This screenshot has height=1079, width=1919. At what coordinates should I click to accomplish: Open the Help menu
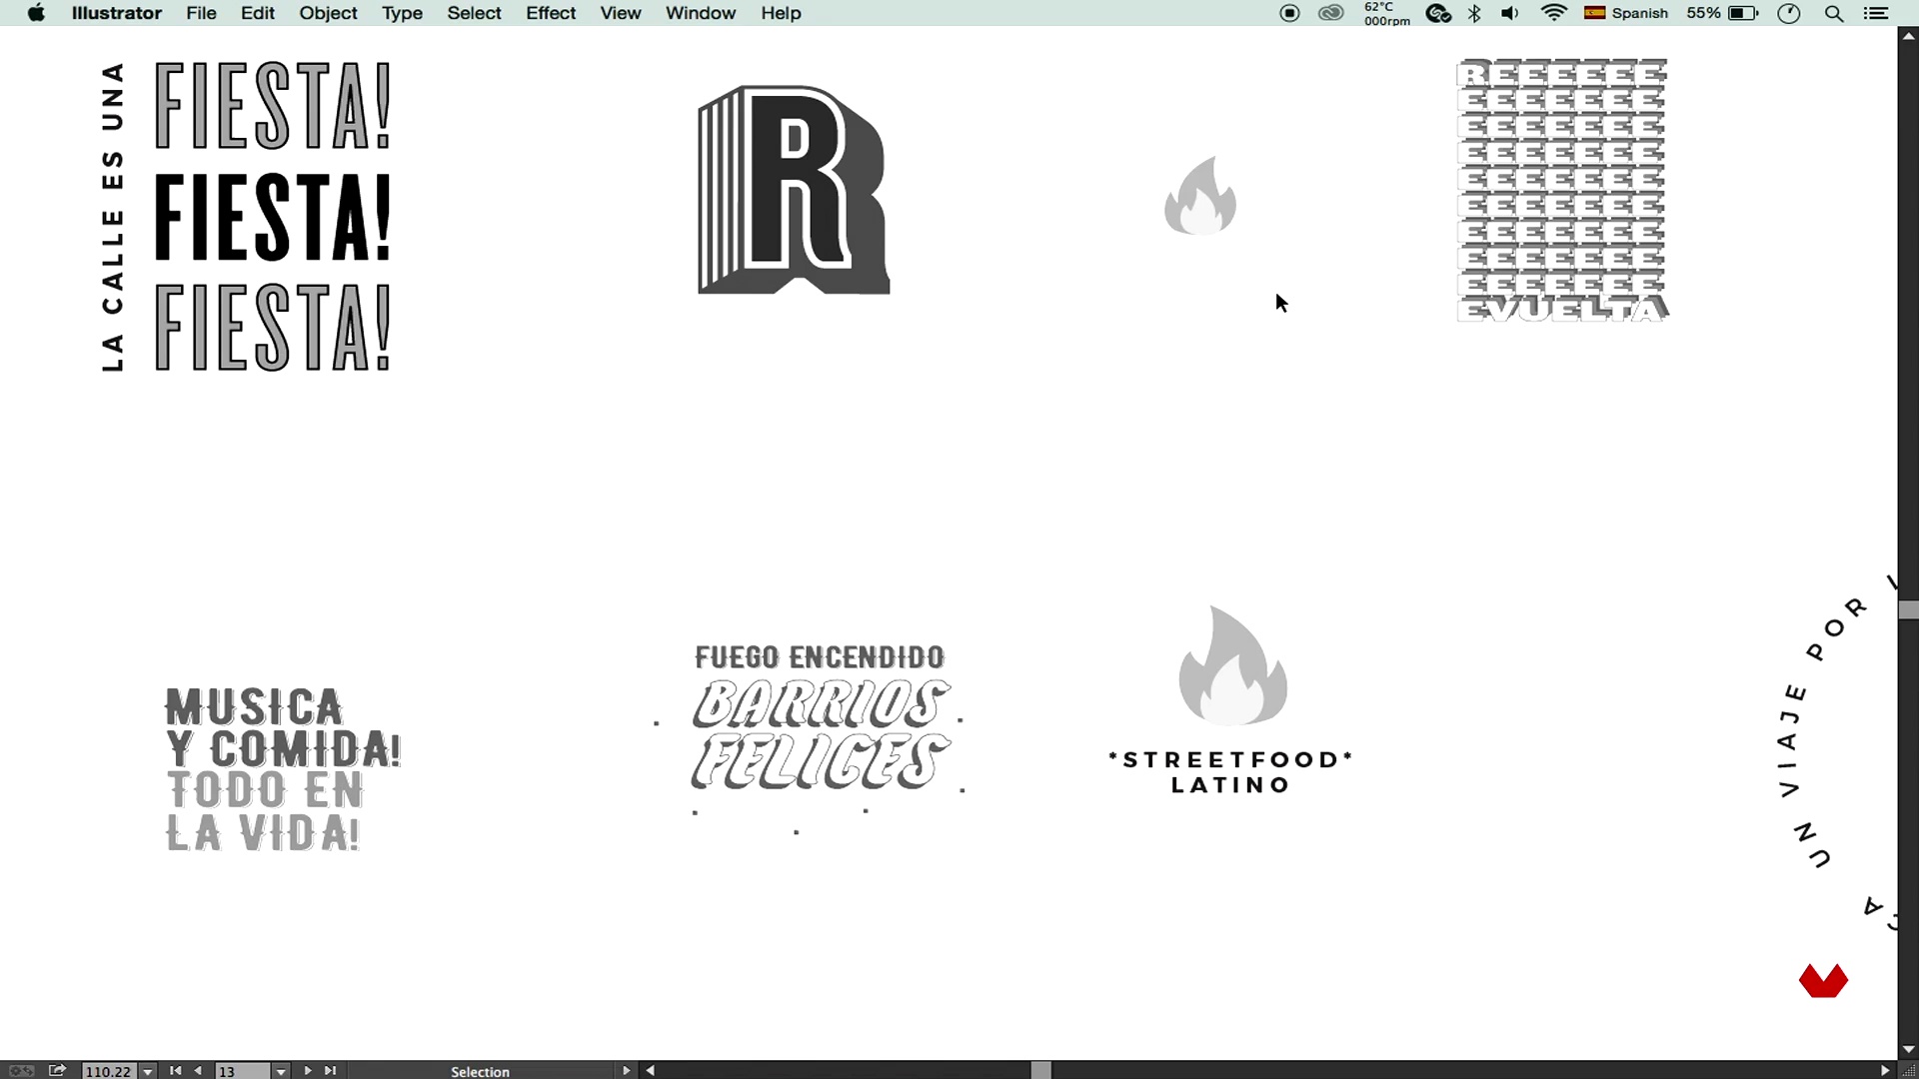[x=781, y=13]
